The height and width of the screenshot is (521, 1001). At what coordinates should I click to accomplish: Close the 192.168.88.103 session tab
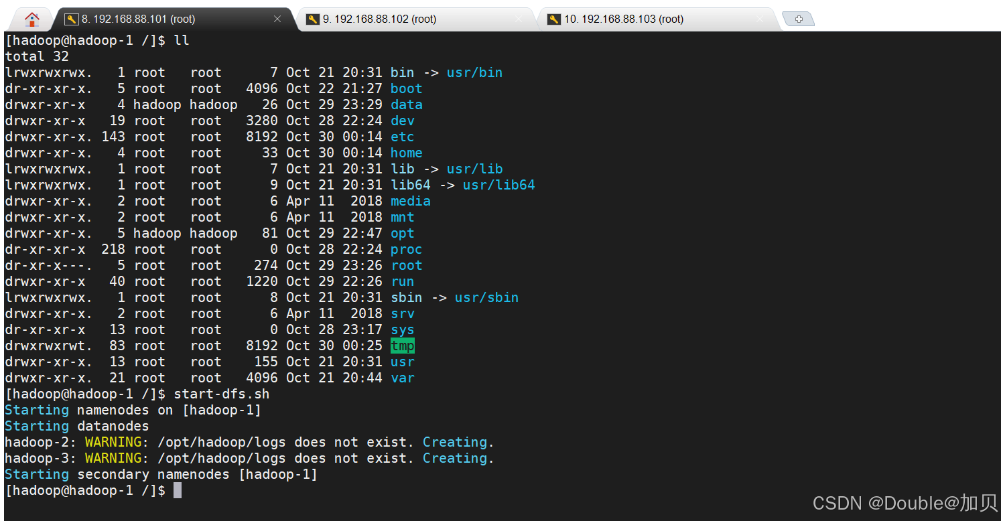point(760,19)
